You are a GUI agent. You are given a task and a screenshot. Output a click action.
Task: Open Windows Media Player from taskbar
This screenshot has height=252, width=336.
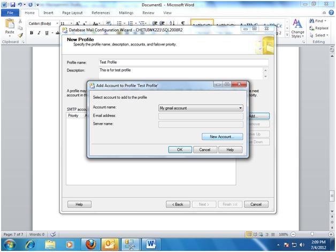(x=70, y=245)
